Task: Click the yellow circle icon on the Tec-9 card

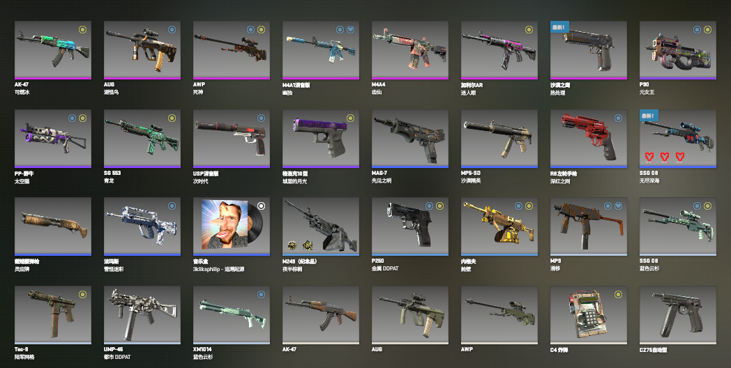Action: (x=82, y=294)
